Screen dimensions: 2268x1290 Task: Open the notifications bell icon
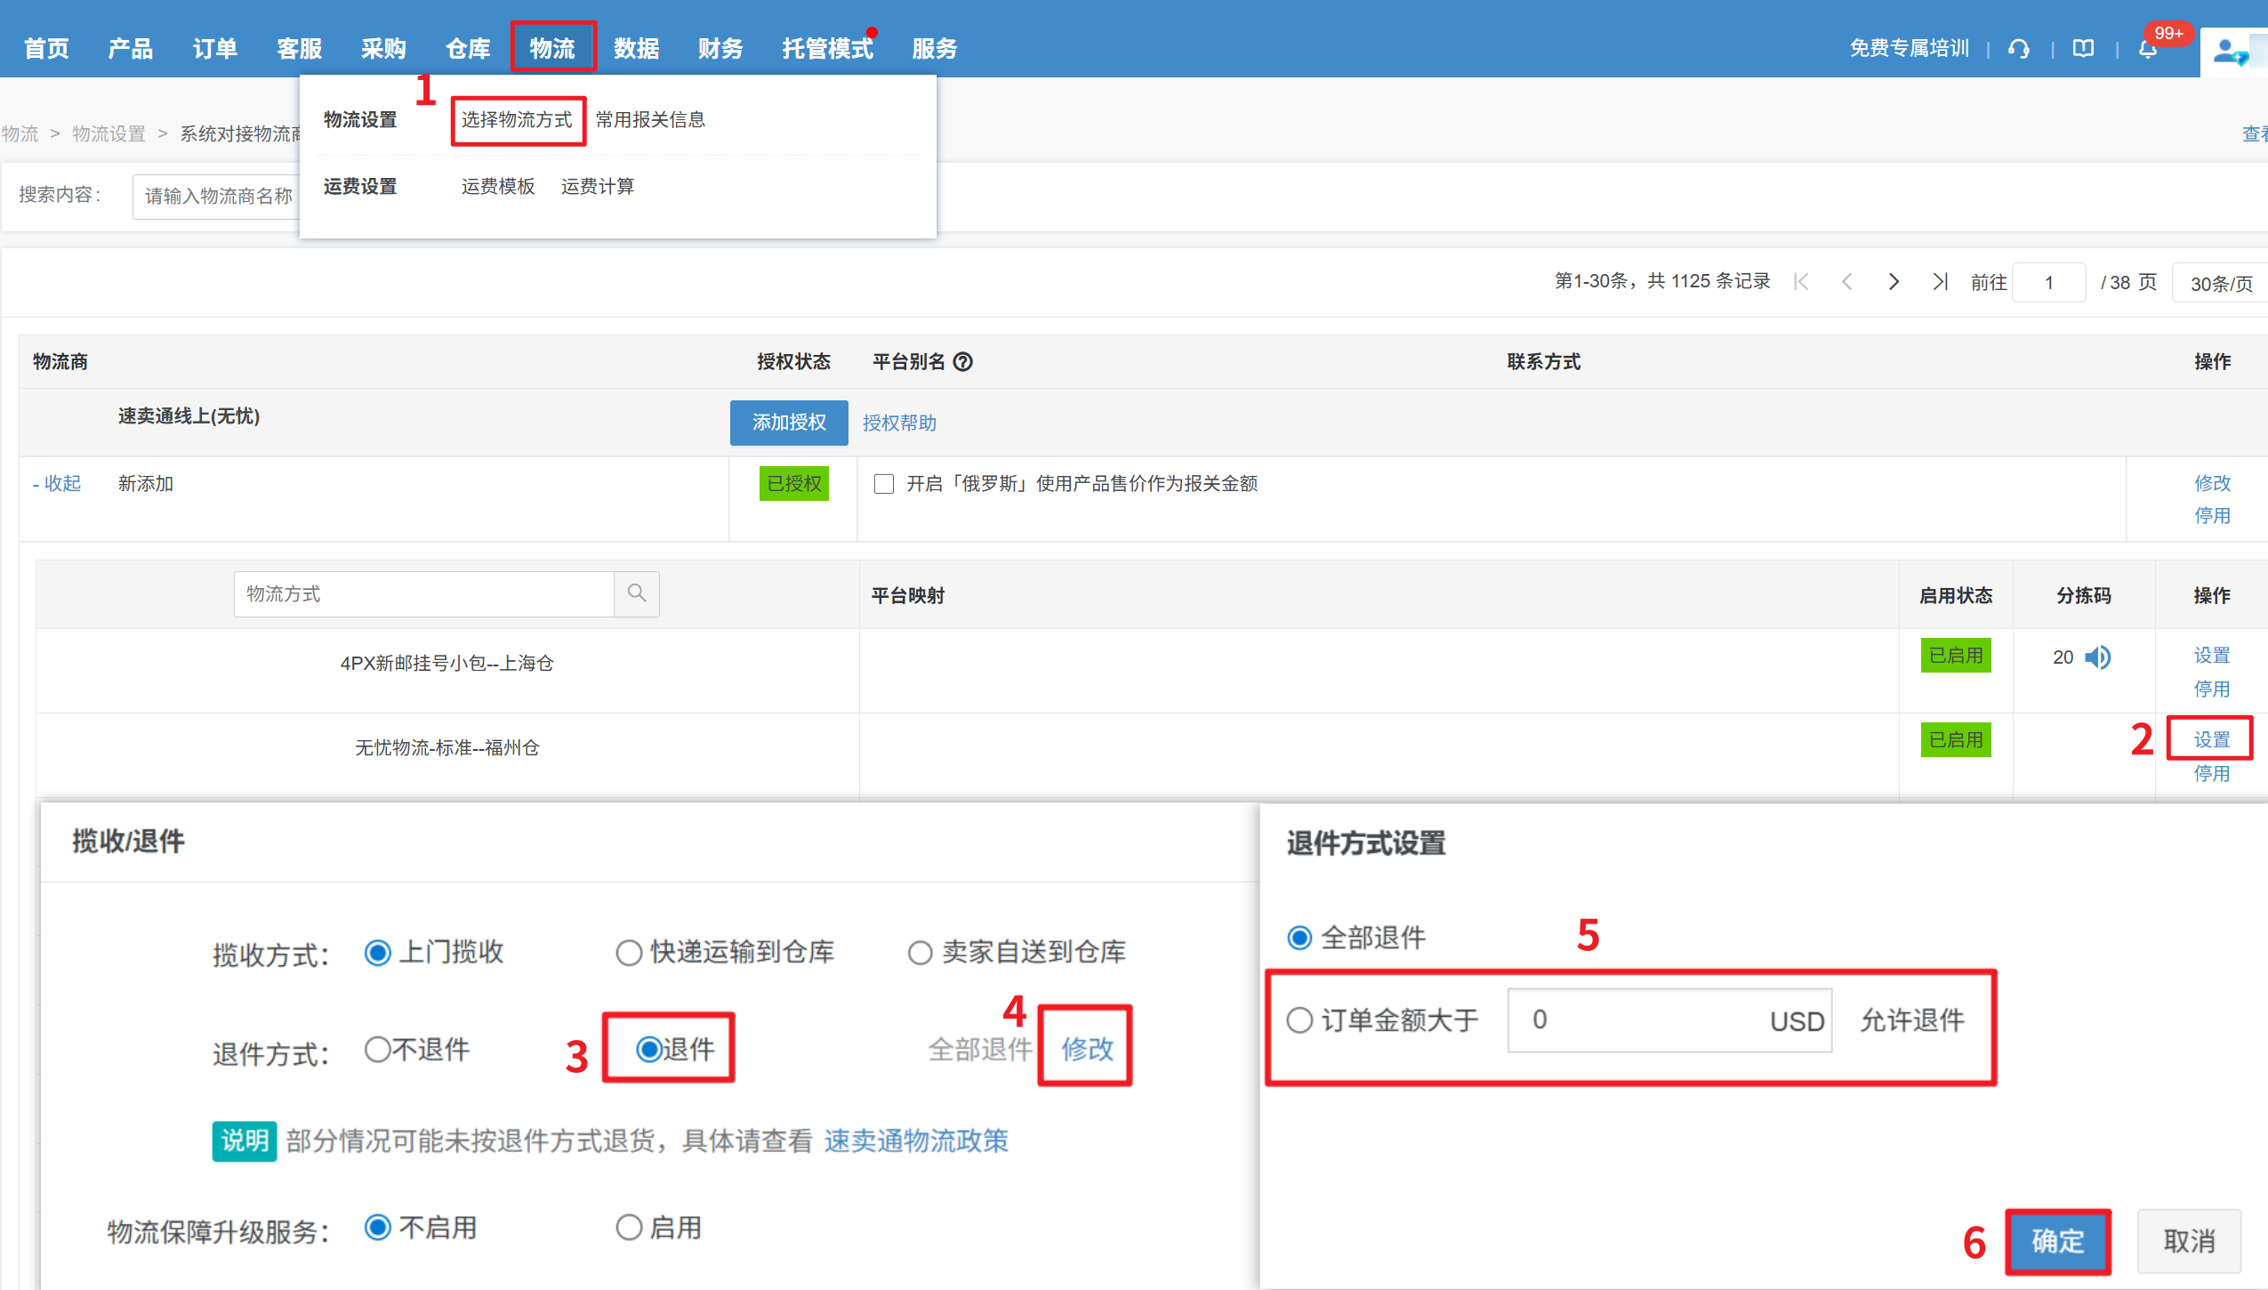click(x=2147, y=49)
